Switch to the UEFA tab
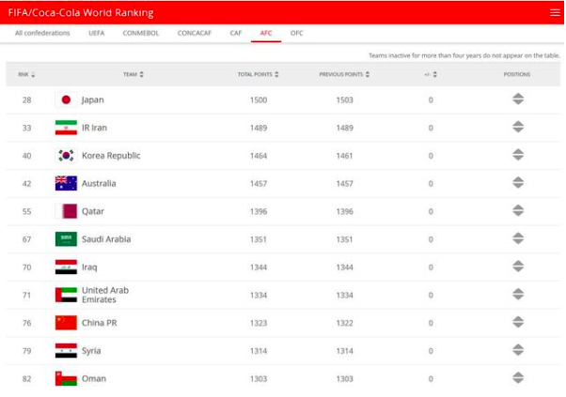This screenshot has width=566, height=397. coord(96,33)
